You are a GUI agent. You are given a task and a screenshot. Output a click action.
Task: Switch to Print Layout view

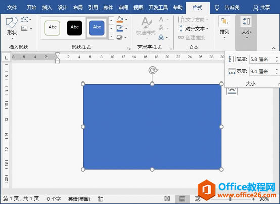[182, 199]
